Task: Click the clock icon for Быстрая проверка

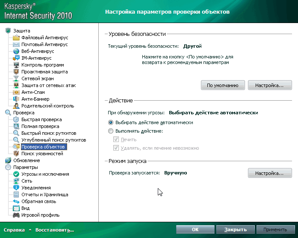Action: pos(16,119)
